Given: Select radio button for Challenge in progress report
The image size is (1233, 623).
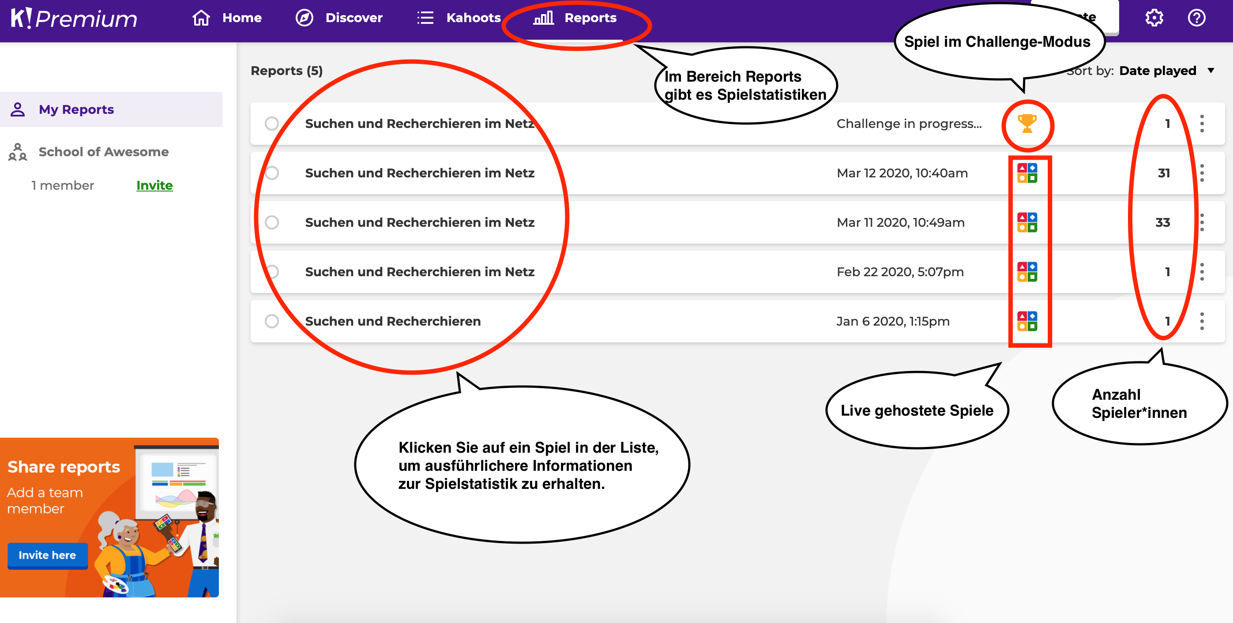Looking at the screenshot, I should (272, 124).
